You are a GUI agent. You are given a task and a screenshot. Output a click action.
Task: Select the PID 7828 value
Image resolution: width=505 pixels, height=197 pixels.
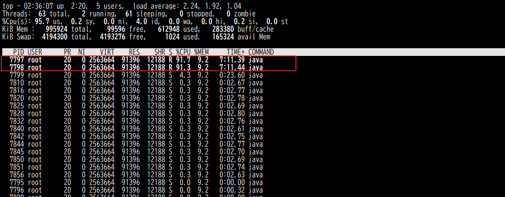coord(17,113)
